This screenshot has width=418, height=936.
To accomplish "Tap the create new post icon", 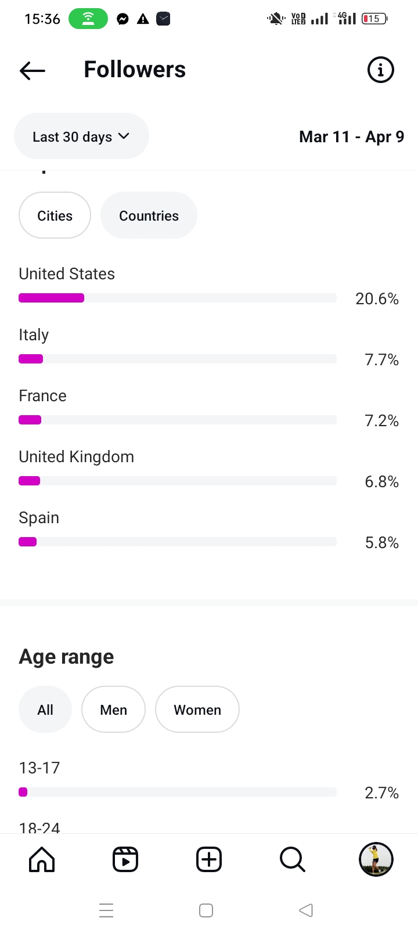I will pos(209,859).
